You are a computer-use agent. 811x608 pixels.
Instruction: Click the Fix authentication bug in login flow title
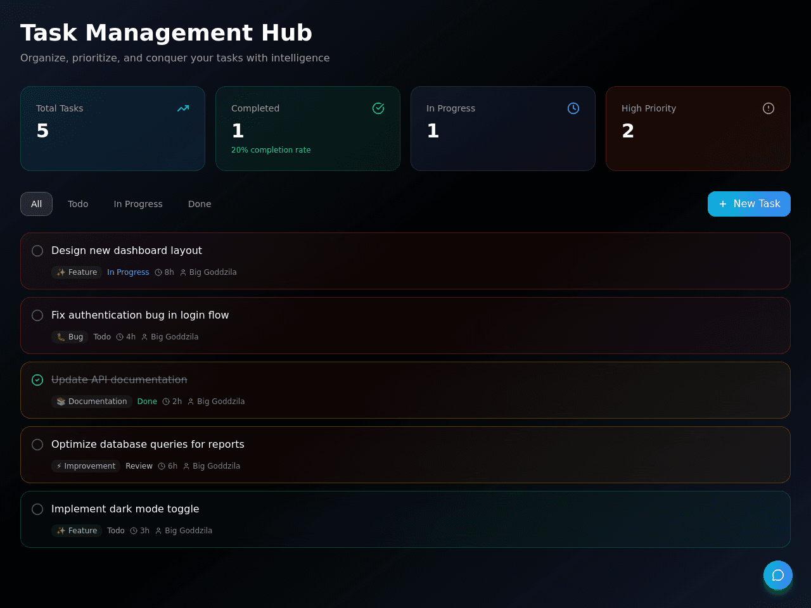140,315
